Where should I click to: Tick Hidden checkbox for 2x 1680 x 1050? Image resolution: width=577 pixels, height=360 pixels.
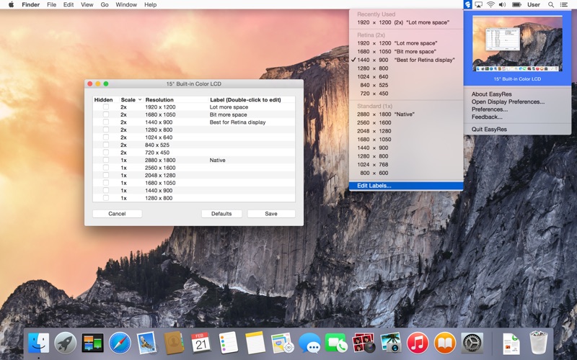click(106, 114)
